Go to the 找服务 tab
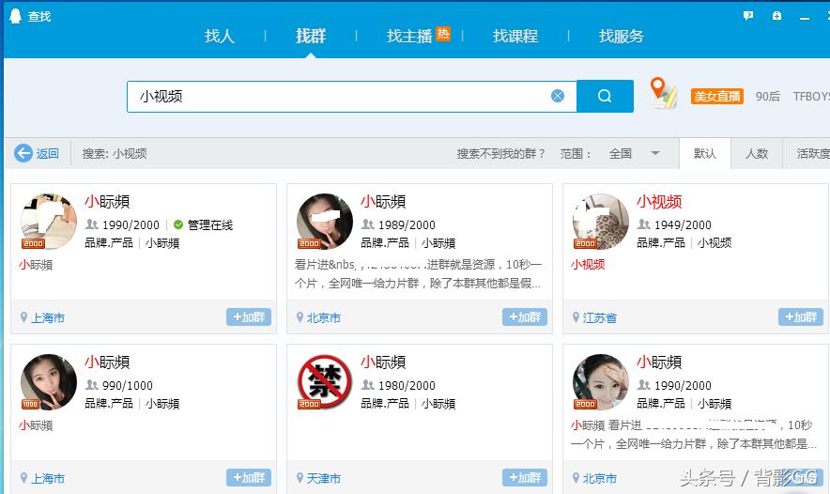This screenshot has height=494, width=830. tap(621, 36)
